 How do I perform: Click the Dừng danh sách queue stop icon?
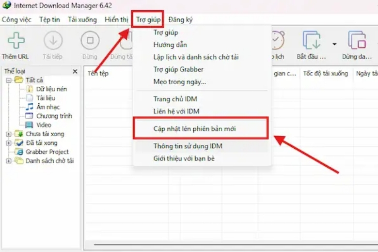coord(357,40)
